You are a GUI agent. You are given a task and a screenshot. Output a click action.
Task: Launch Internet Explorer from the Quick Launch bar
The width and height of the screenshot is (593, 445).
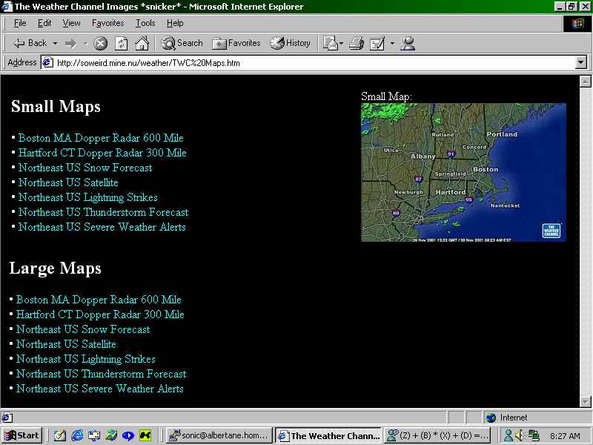click(77, 435)
